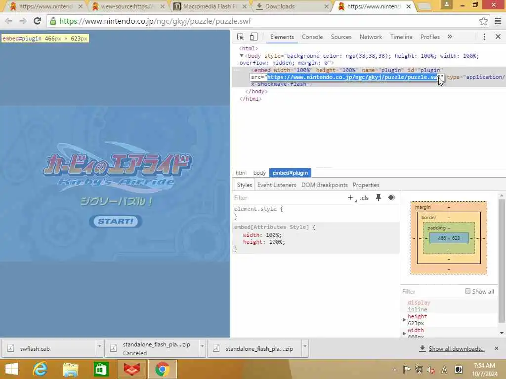Click the computed styles Filter field
506x379 pixels.
[x=431, y=291]
